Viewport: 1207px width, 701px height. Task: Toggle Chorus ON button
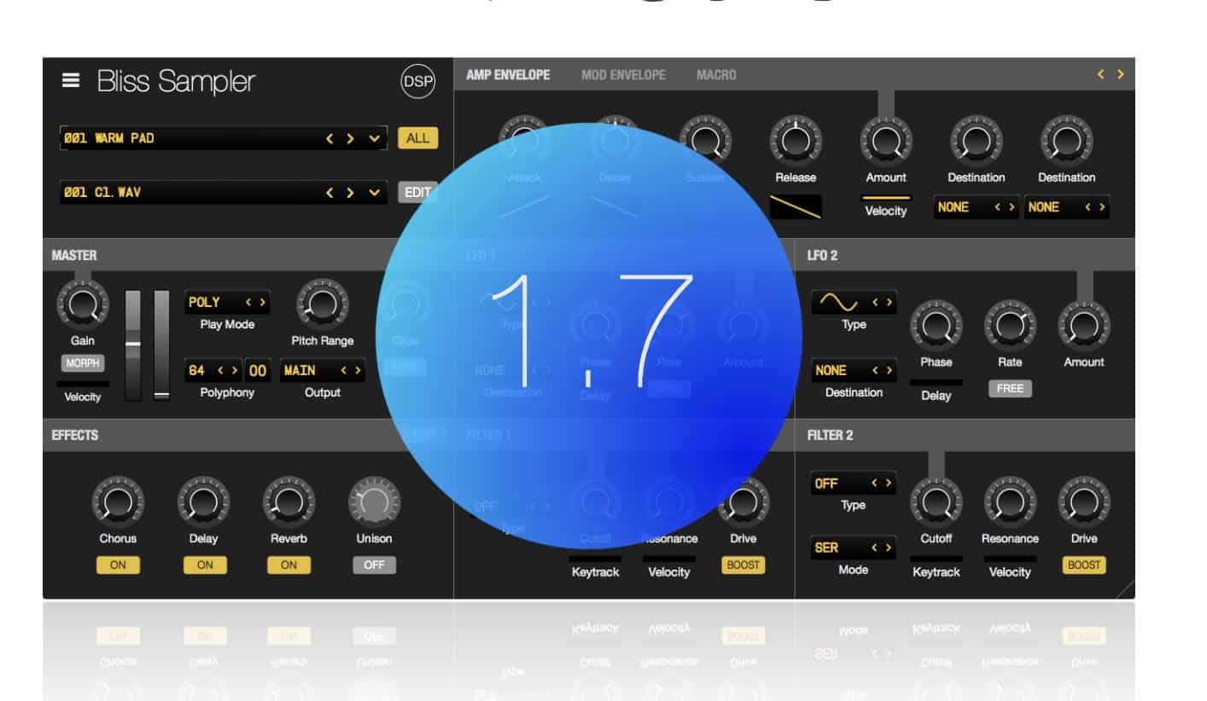click(x=118, y=565)
